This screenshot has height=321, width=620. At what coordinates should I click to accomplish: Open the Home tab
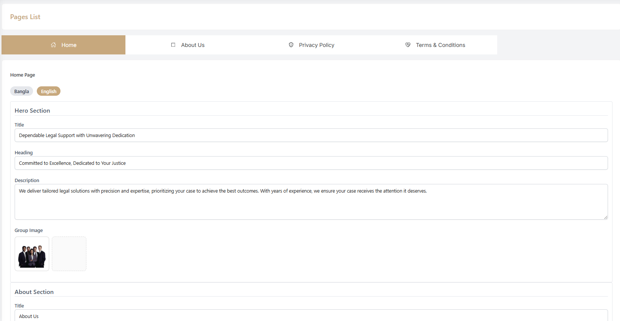(x=63, y=45)
